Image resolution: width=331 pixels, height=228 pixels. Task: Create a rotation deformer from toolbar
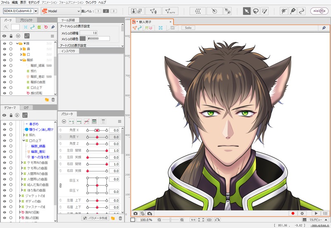pos(214,11)
